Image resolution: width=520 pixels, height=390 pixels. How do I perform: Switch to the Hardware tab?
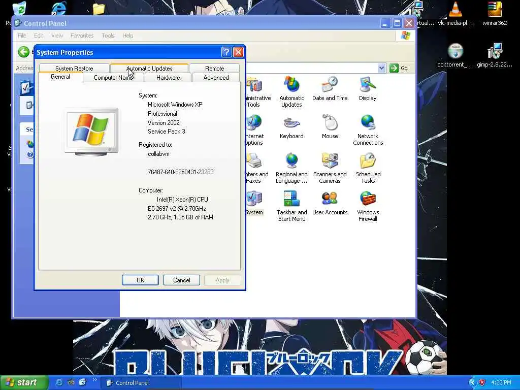pos(168,78)
